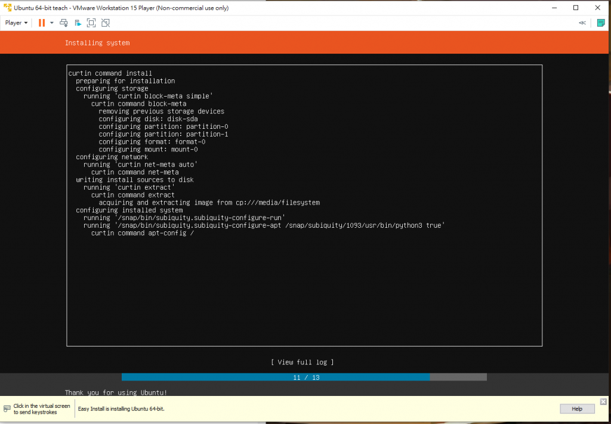Dismiss the Easy Install notification bar
Image resolution: width=611 pixels, height=424 pixels.
click(603, 401)
